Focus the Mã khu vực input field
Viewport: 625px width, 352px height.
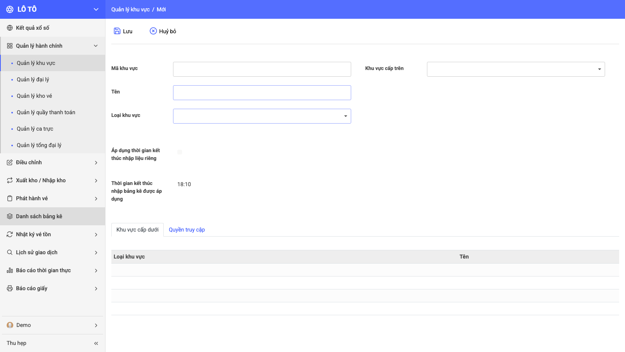262,69
